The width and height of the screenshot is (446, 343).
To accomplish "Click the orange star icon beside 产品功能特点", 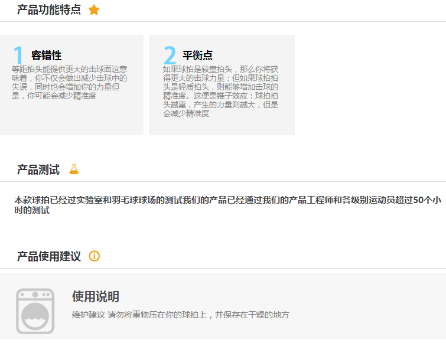I will click(94, 10).
